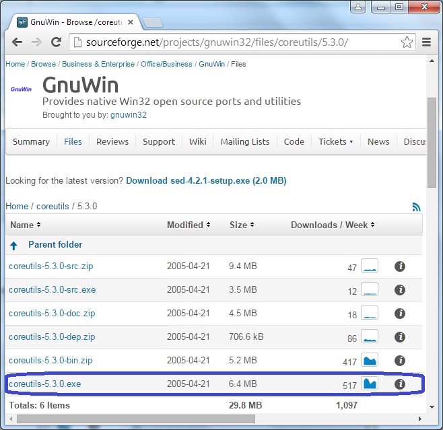The width and height of the screenshot is (443, 430).
Task: Sort by Downloads / Week column
Action: (333, 225)
